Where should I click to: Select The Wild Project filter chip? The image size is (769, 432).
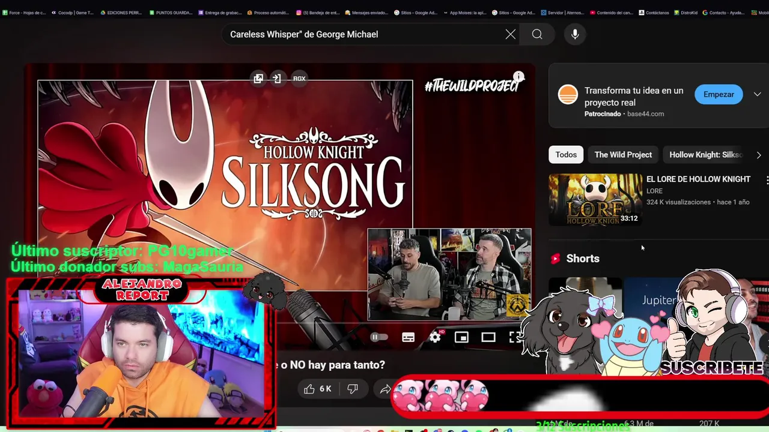click(x=623, y=155)
